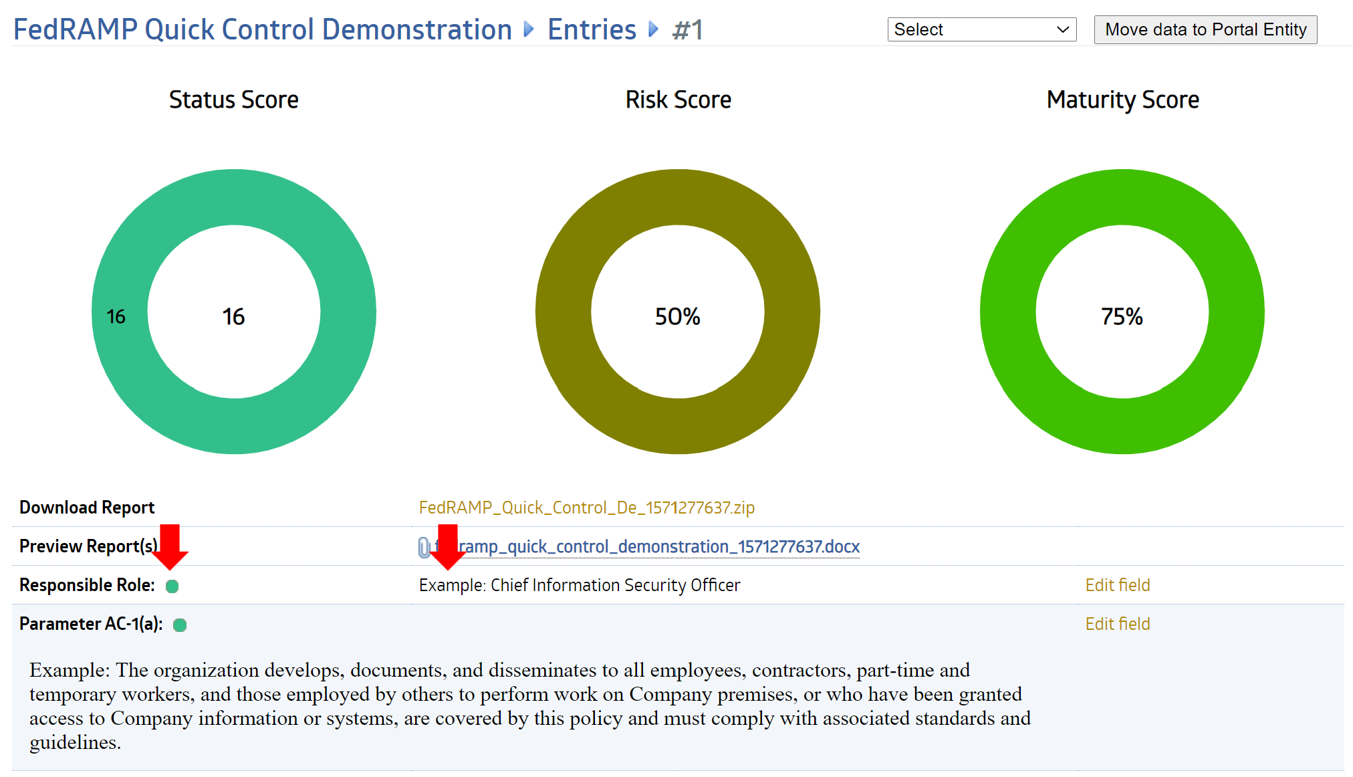Click the Parameter AC-1(a) label

[91, 624]
